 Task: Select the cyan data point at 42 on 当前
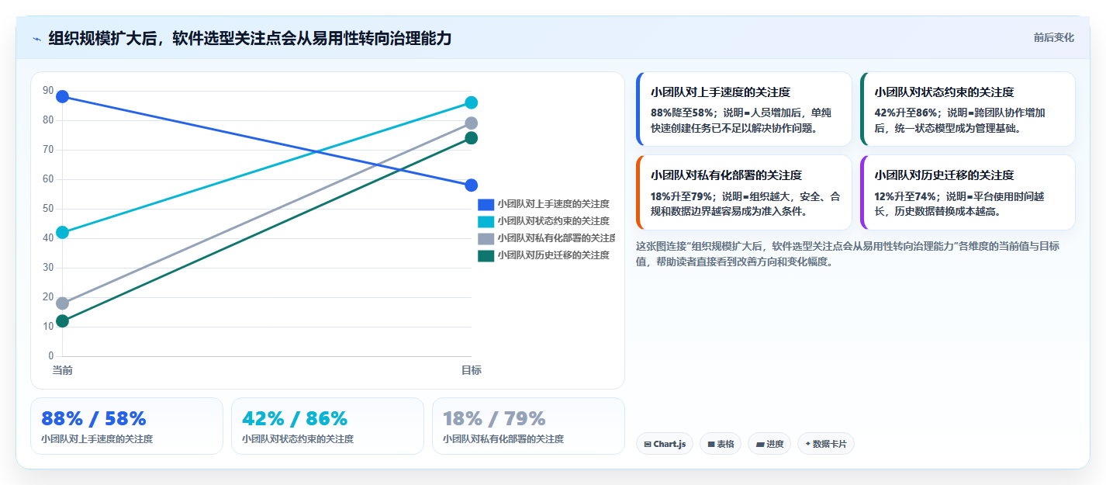tap(63, 232)
